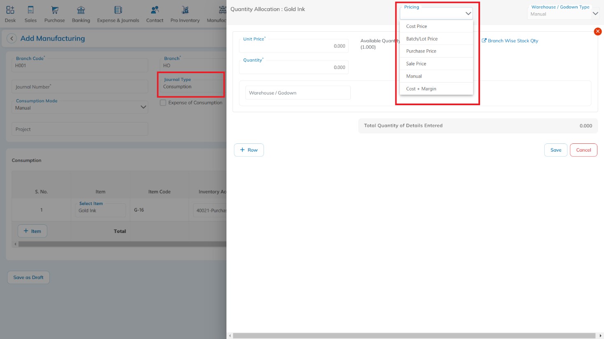Choose Batch/Lot Price from Pricing list
The image size is (604, 339).
tap(436, 39)
